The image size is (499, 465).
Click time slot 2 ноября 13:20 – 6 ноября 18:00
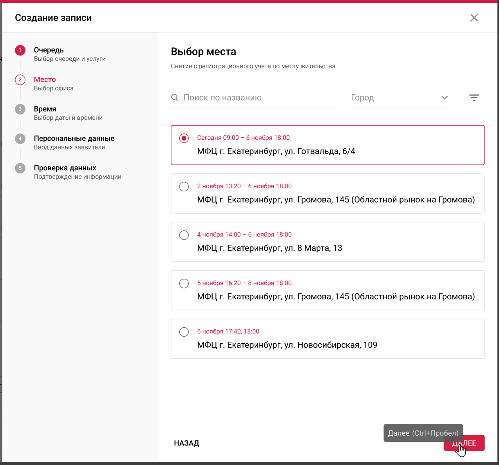(244, 186)
